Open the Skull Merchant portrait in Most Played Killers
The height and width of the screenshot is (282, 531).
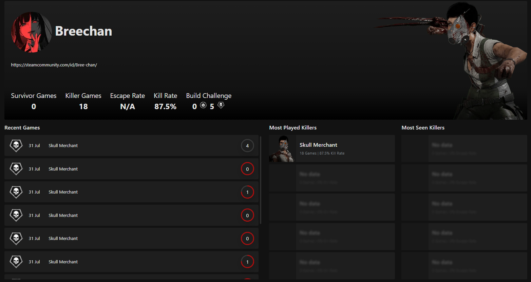tap(283, 148)
